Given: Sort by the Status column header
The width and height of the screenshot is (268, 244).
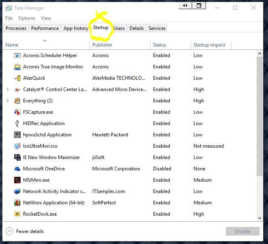Looking at the screenshot, I should click(x=170, y=45).
